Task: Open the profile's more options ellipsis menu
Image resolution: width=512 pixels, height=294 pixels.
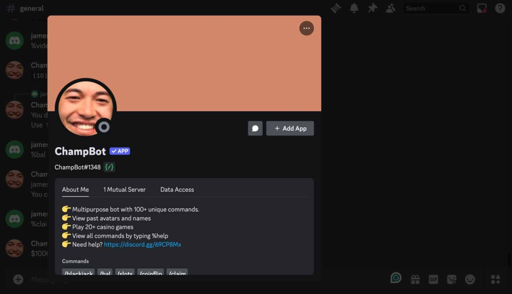Action: (306, 28)
